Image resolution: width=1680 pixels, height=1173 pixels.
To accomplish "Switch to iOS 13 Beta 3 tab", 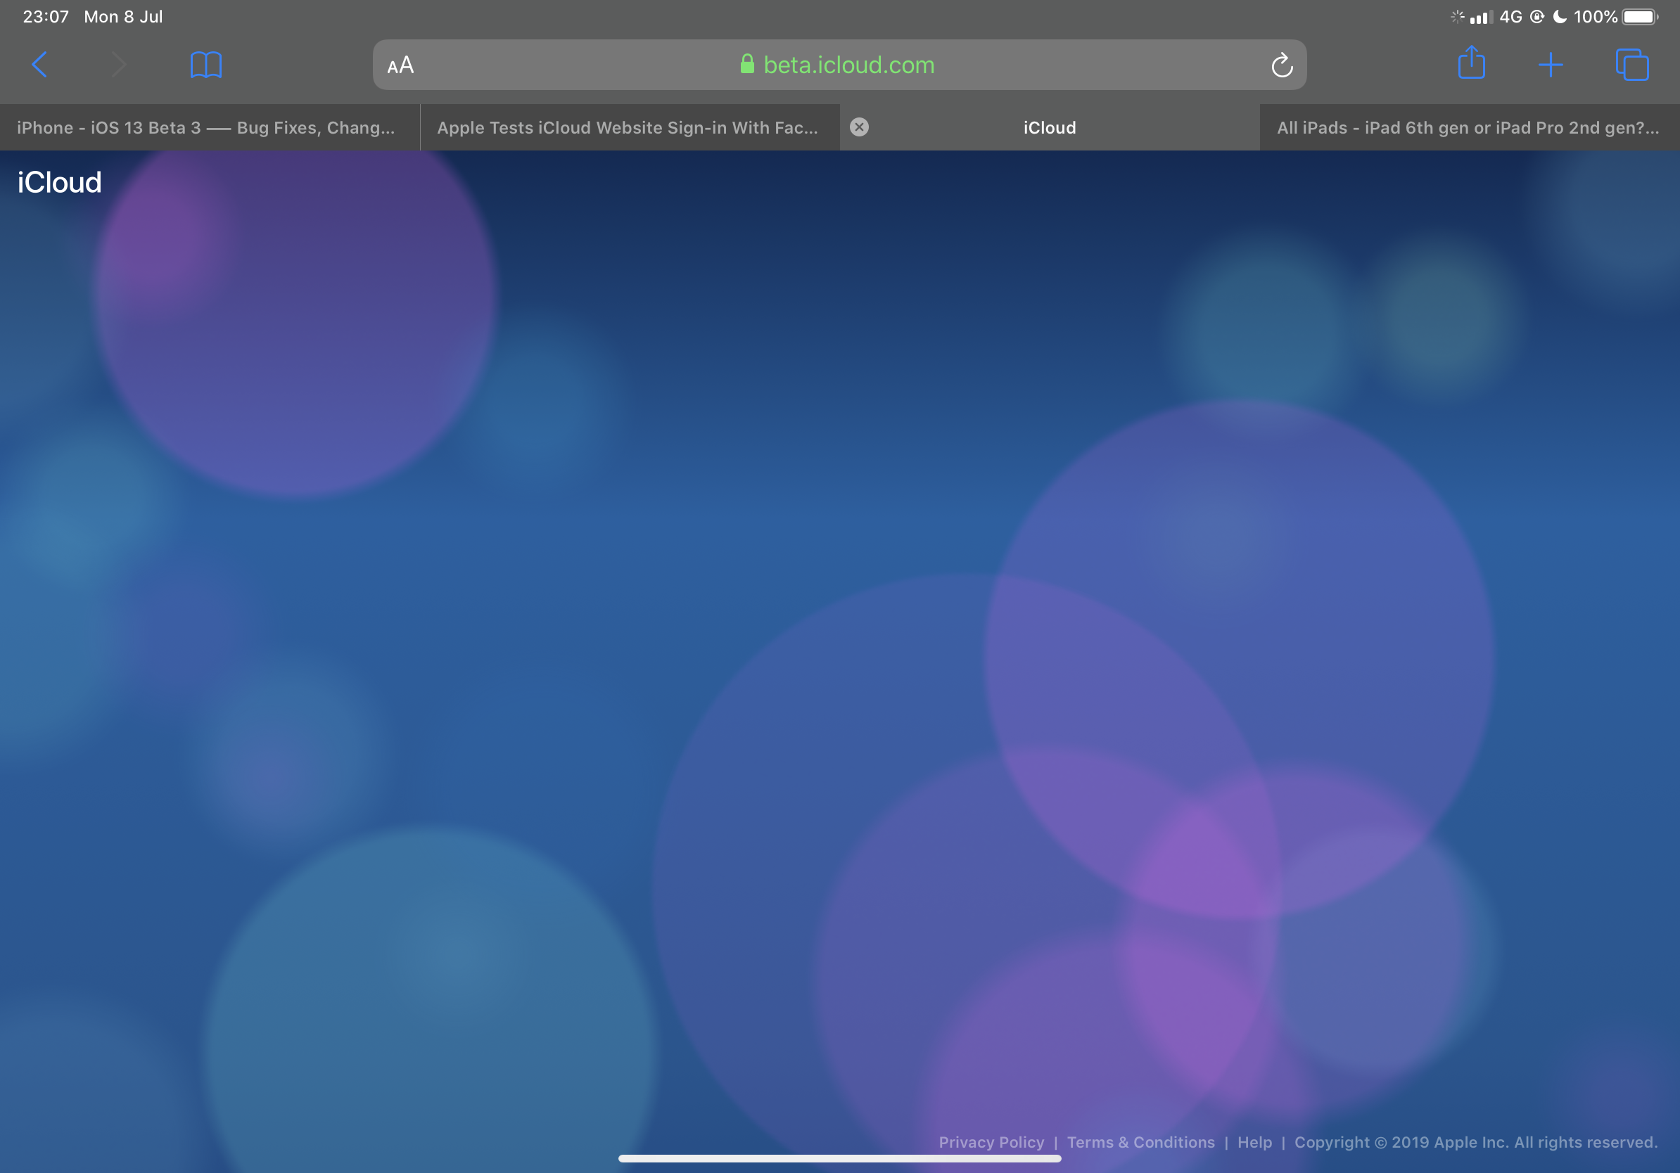I will 206,128.
